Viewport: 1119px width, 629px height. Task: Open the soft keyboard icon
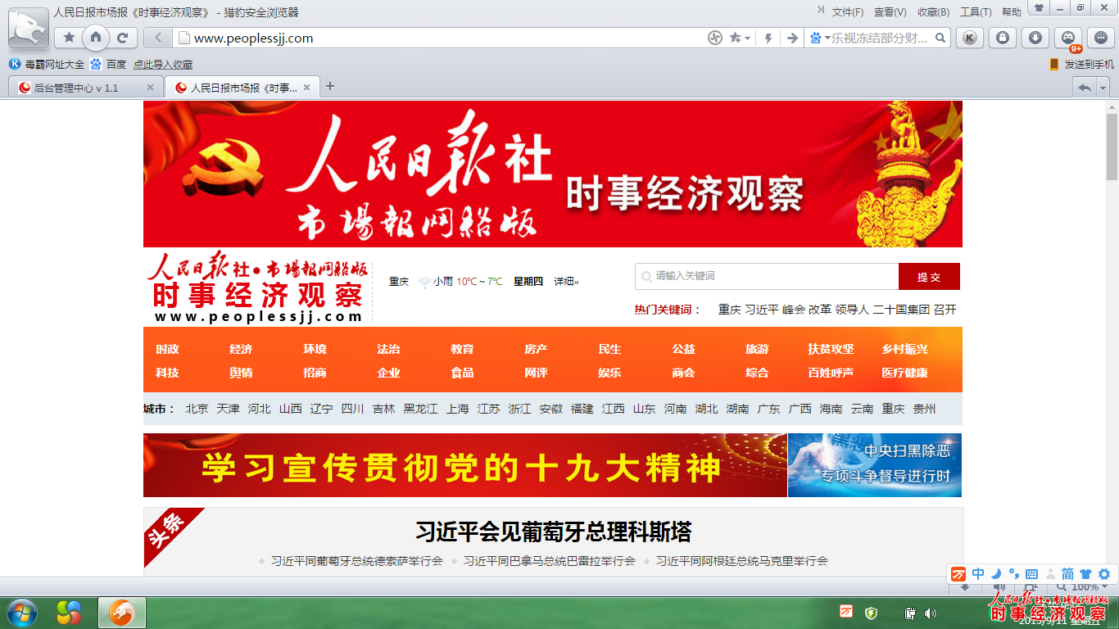(1032, 574)
